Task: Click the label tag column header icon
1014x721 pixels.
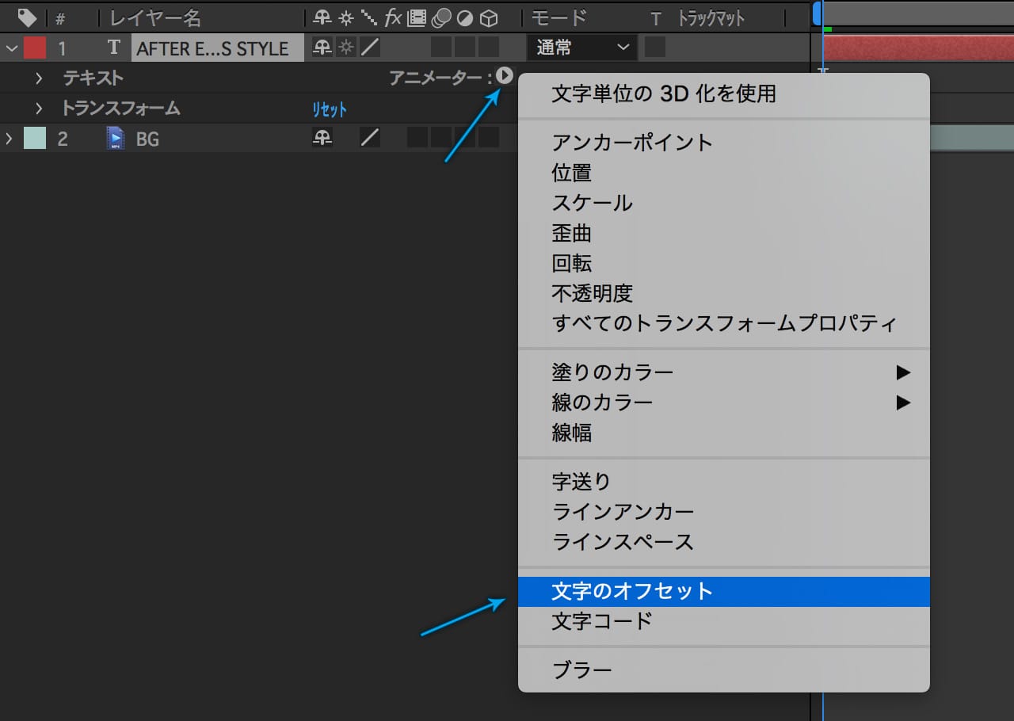Action: tap(27, 17)
